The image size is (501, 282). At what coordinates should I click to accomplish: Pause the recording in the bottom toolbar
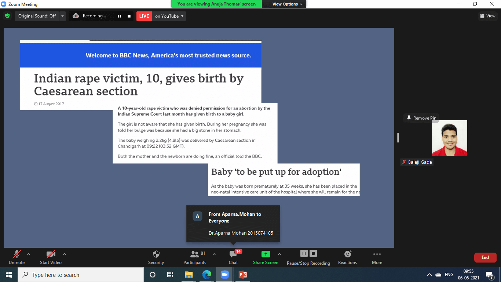point(304,253)
